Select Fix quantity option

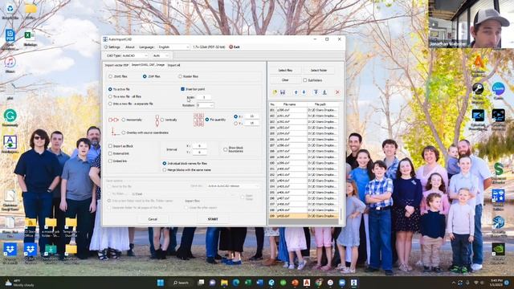(x=207, y=120)
